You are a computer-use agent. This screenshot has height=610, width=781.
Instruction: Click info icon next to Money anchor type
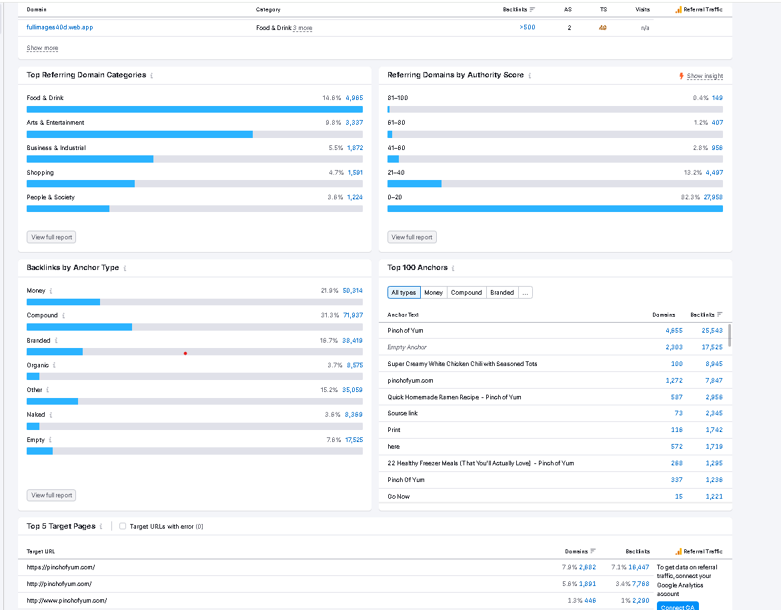pos(51,291)
